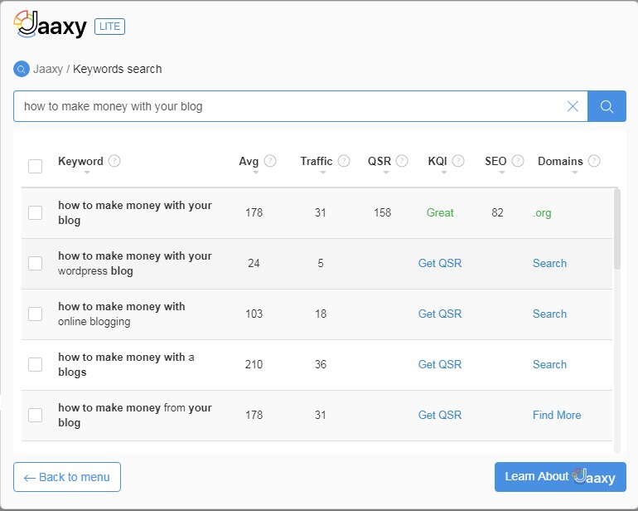
Task: Click the Avg value 210
Action: (x=254, y=364)
